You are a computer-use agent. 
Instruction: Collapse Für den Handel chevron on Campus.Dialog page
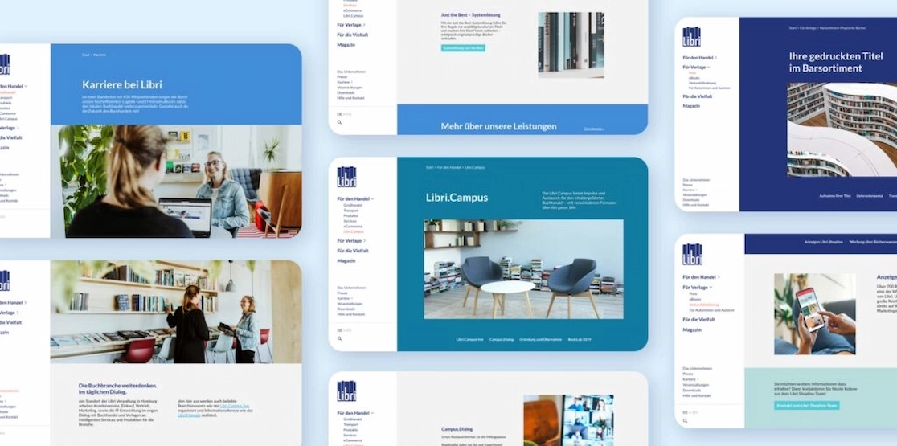[x=372, y=413]
